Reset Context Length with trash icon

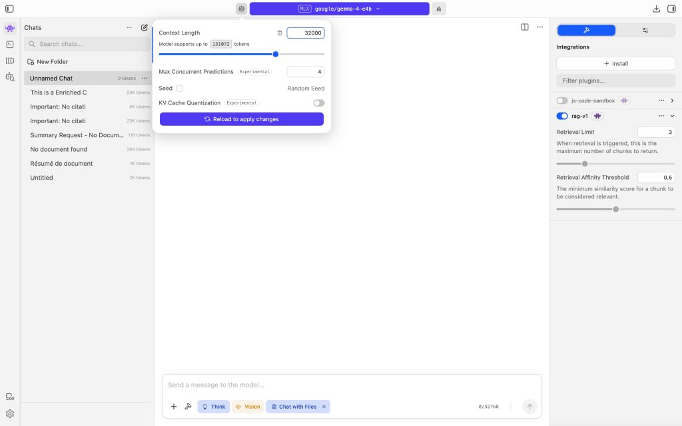tap(280, 33)
